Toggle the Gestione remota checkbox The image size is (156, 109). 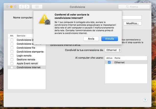[12, 60]
